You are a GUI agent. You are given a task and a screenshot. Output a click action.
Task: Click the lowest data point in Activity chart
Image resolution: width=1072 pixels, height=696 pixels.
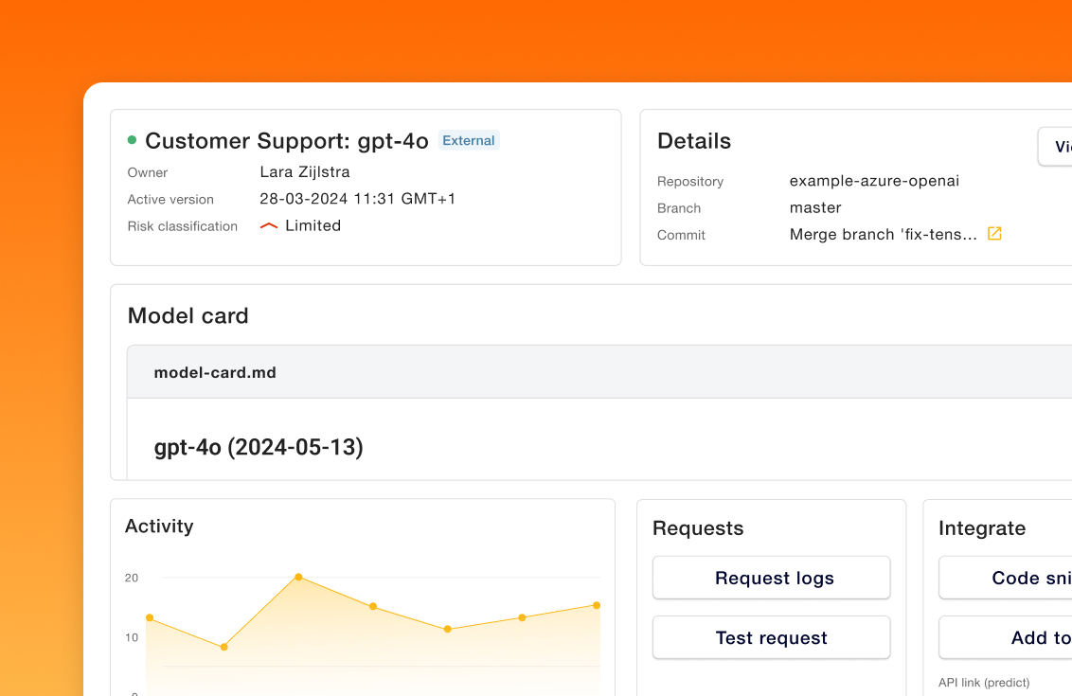click(x=223, y=647)
